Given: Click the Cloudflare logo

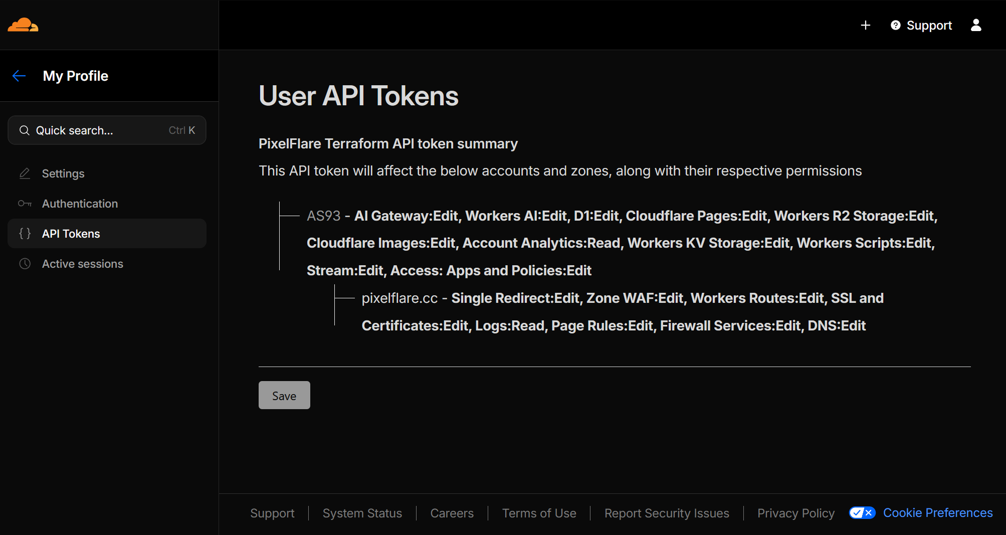Looking at the screenshot, I should click(22, 24).
